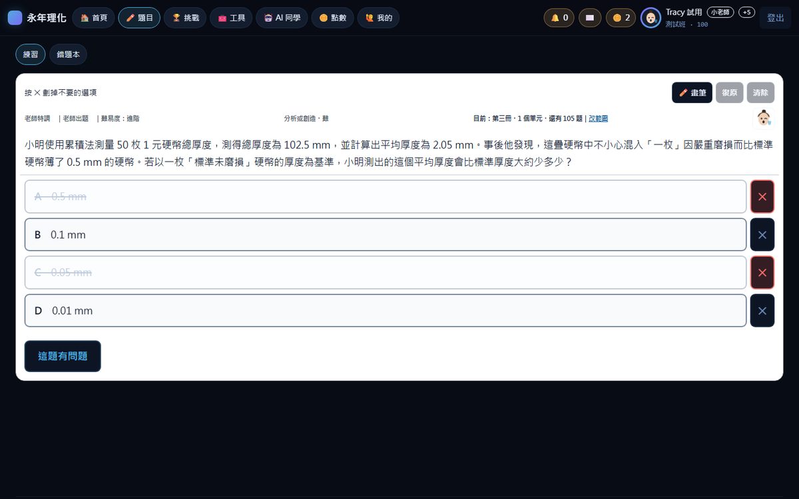Select answer option B 0.1 mm
The width and height of the screenshot is (799, 499).
point(386,235)
